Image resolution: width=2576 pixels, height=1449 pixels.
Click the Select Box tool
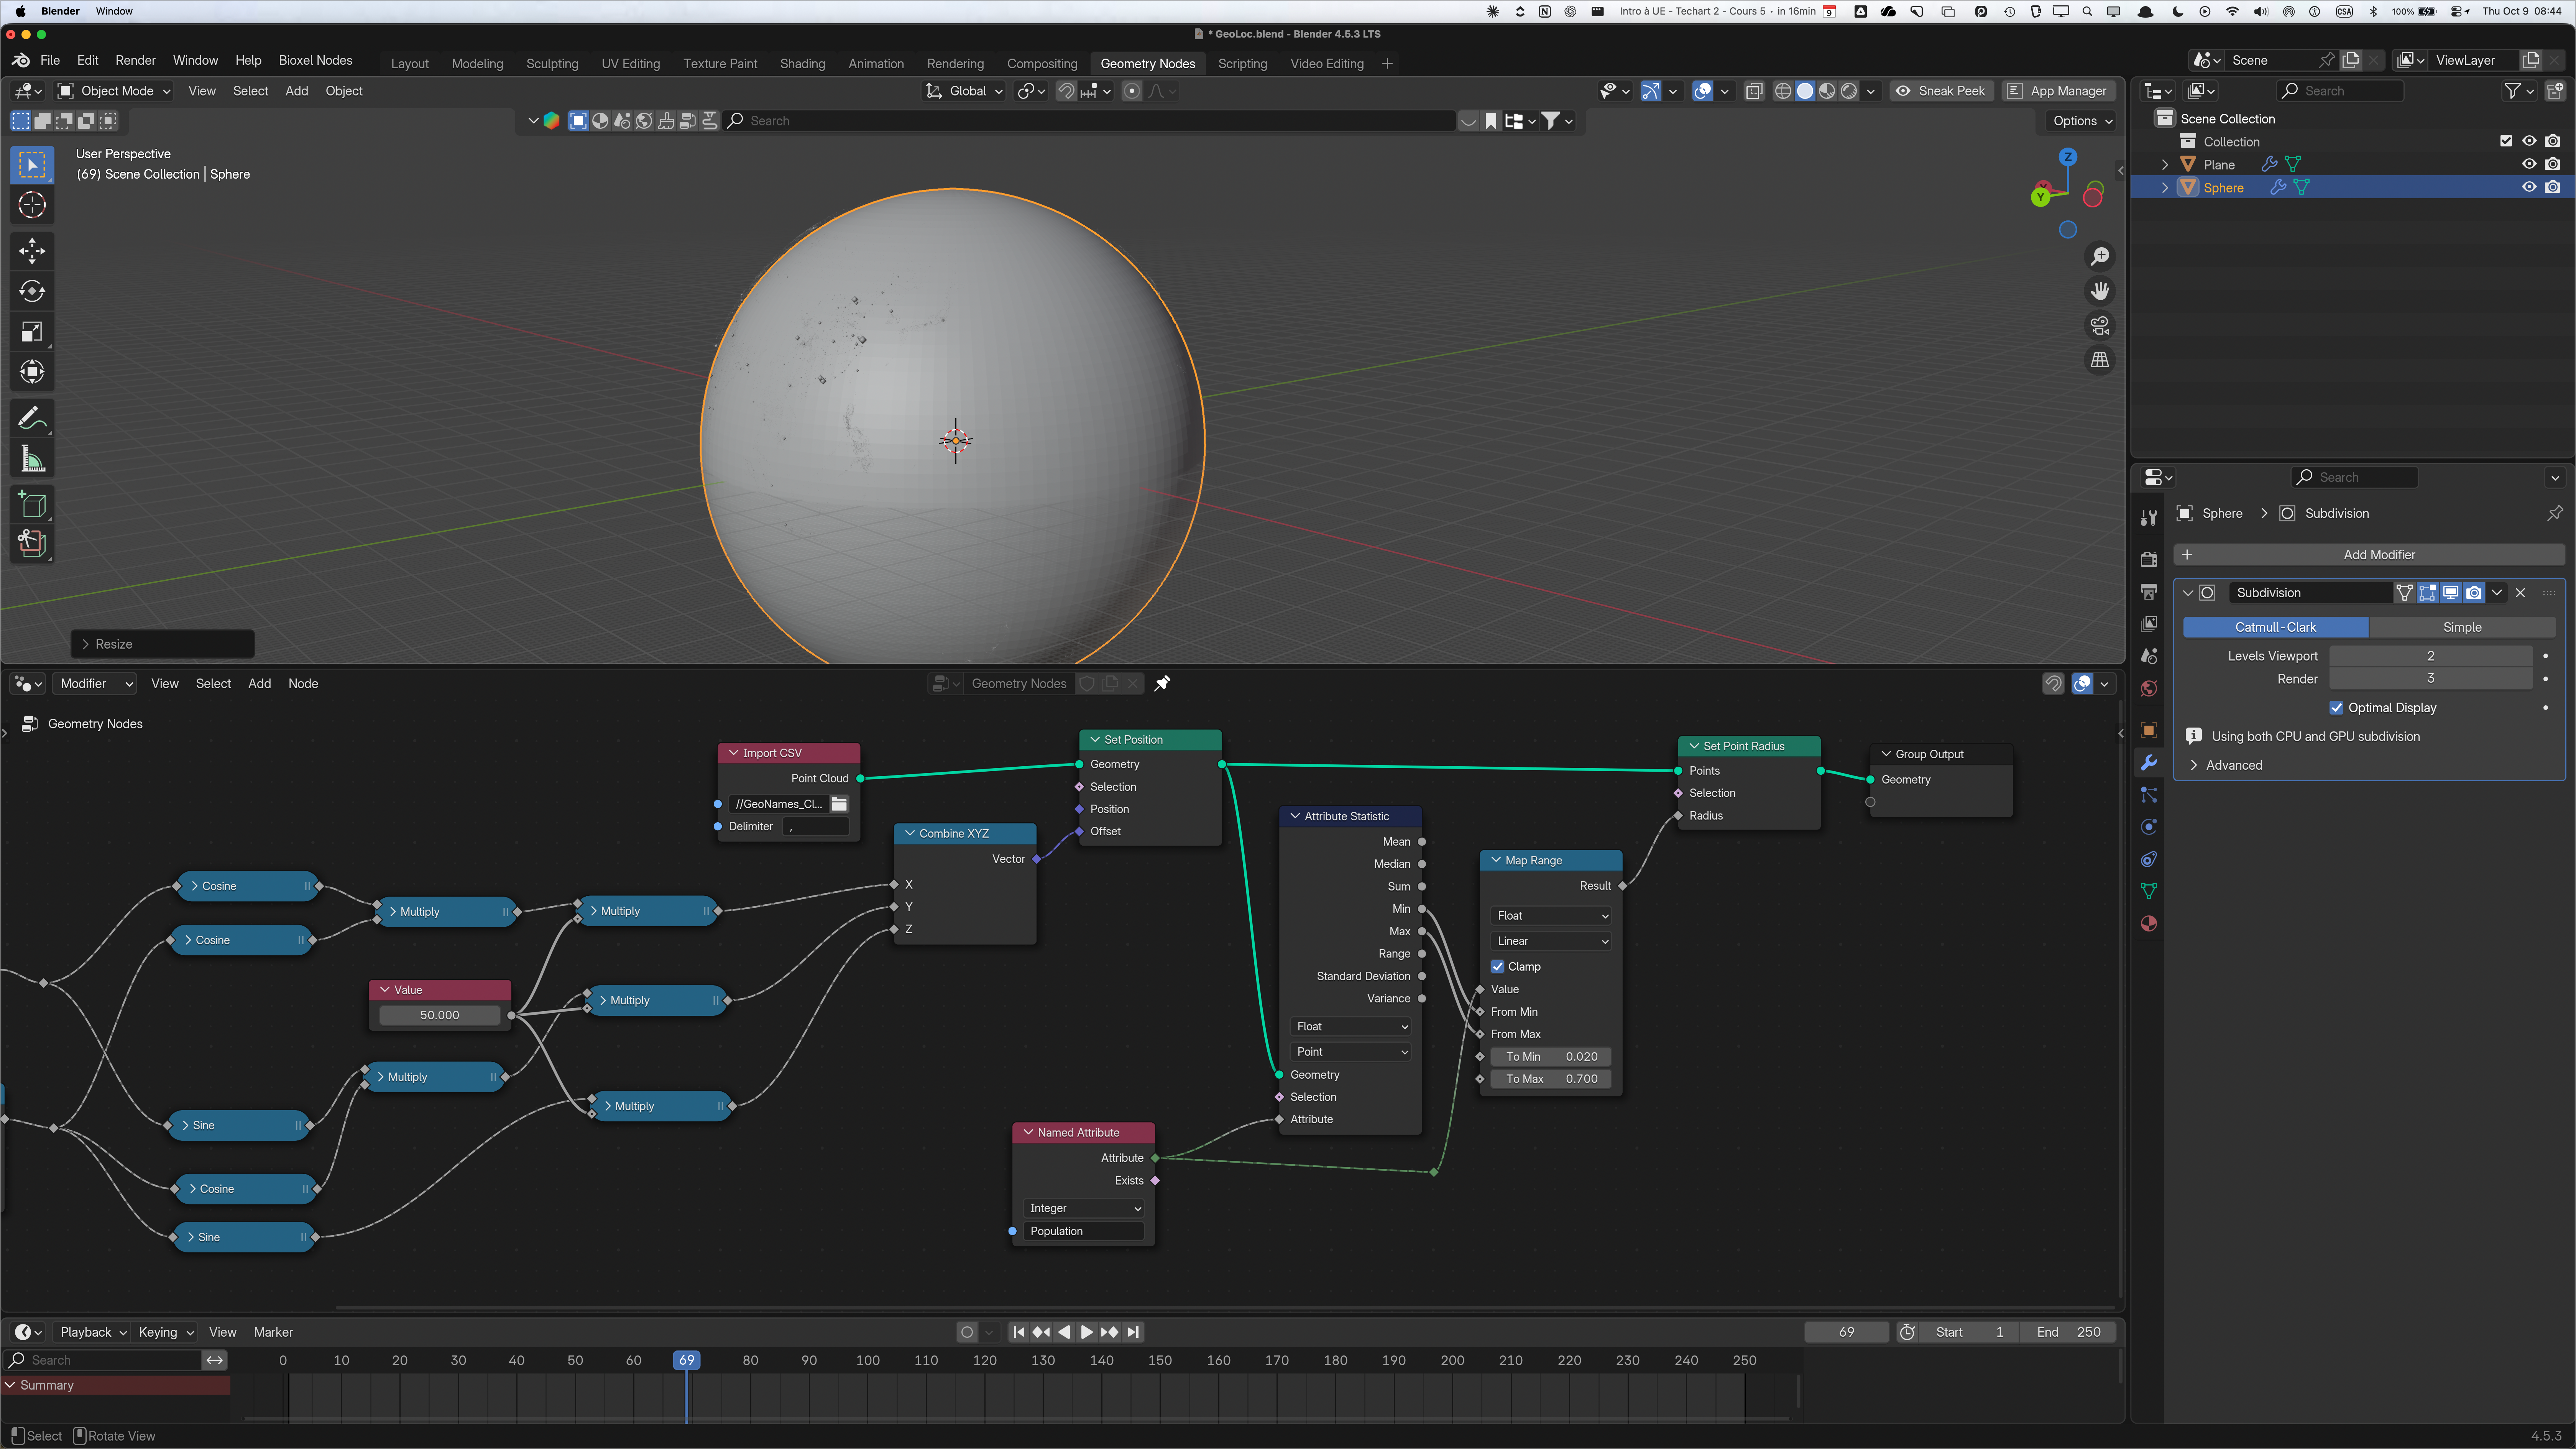(32, 165)
